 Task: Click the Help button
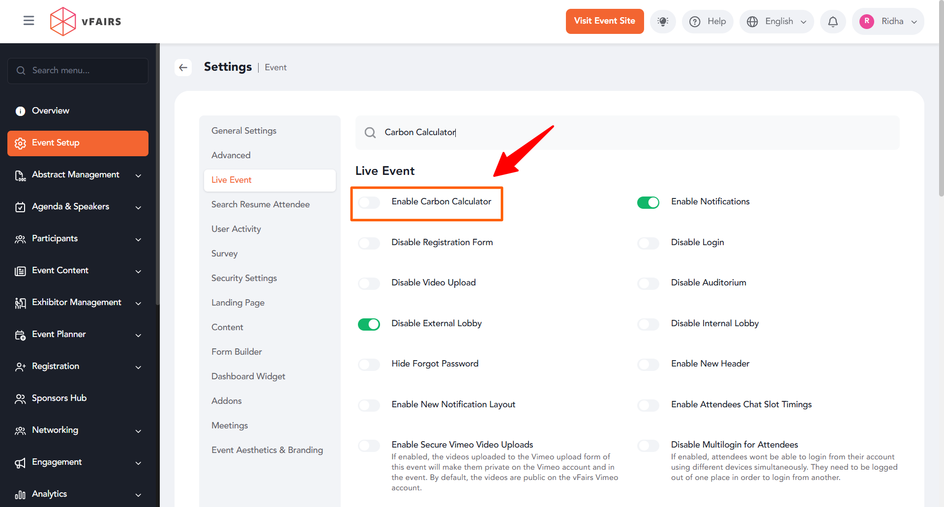click(x=708, y=22)
